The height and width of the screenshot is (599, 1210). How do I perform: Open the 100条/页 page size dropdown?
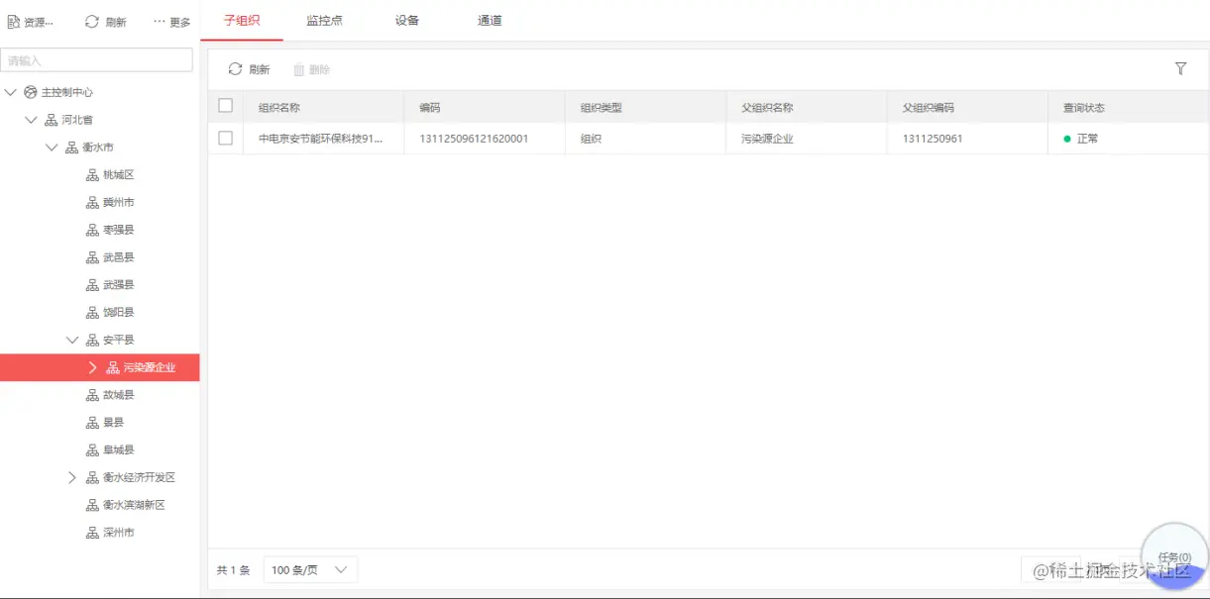click(310, 570)
